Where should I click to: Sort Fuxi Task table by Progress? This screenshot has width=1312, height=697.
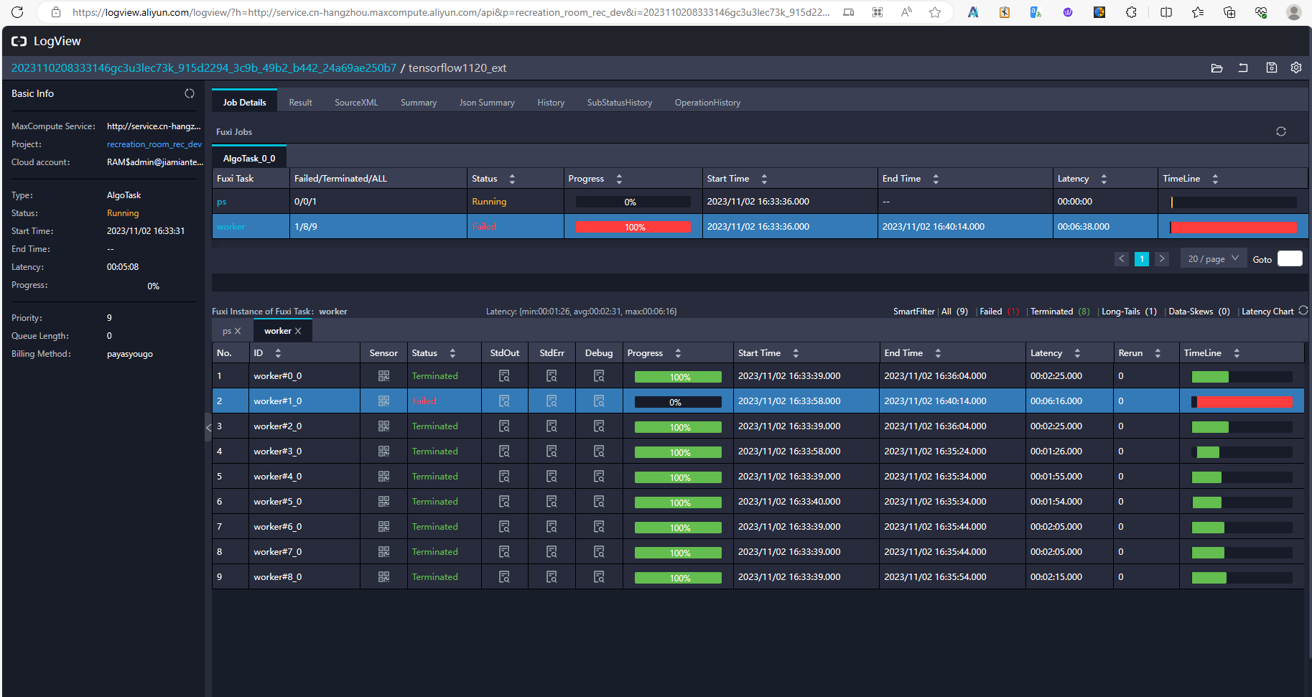pyautogui.click(x=619, y=179)
